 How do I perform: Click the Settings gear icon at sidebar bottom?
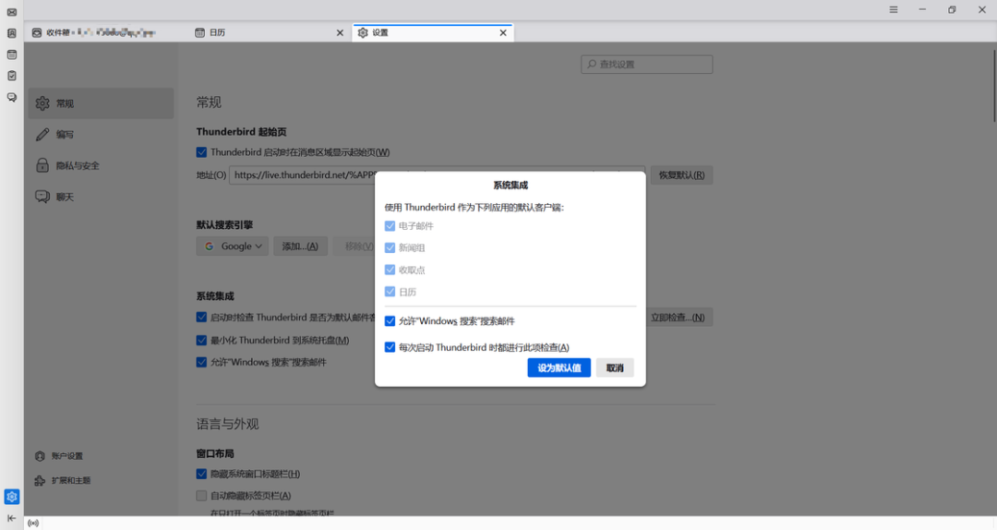[11, 497]
